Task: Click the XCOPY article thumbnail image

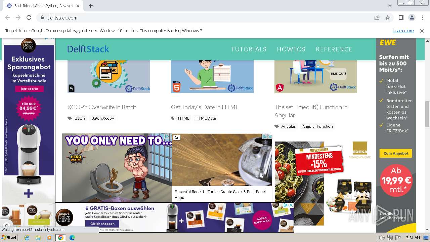Action: [109, 77]
